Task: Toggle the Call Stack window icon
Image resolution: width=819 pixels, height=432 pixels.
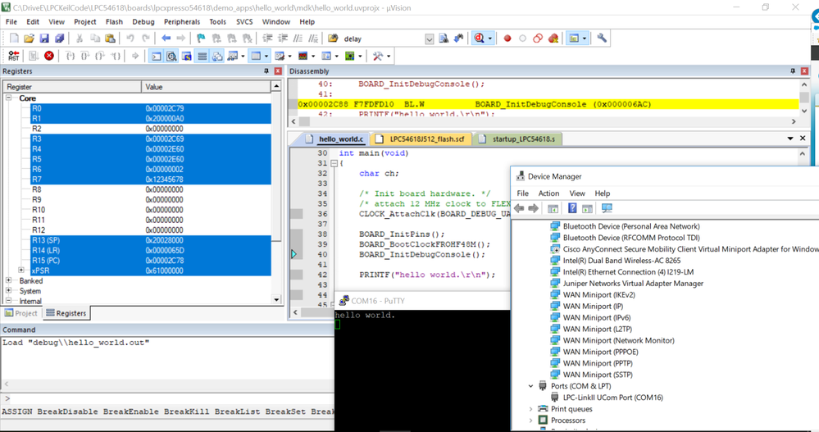Action: tap(217, 56)
